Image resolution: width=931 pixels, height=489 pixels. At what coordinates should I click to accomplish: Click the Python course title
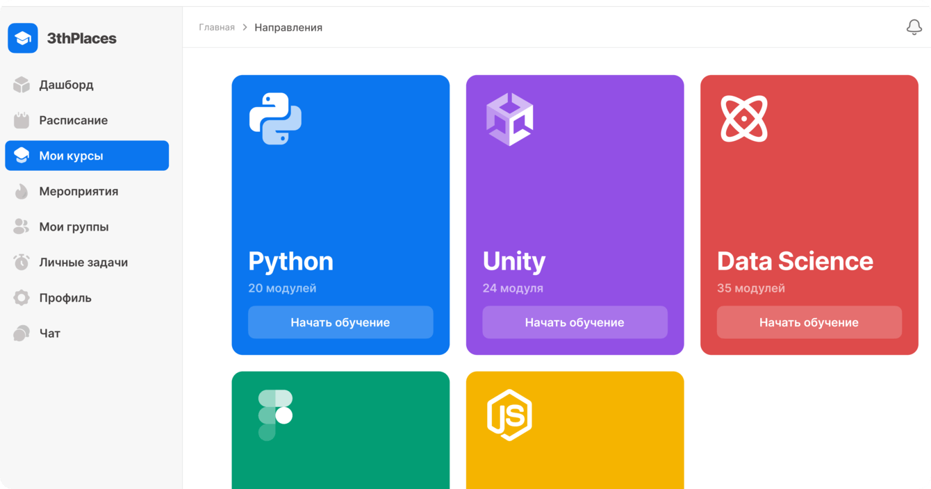(x=290, y=261)
